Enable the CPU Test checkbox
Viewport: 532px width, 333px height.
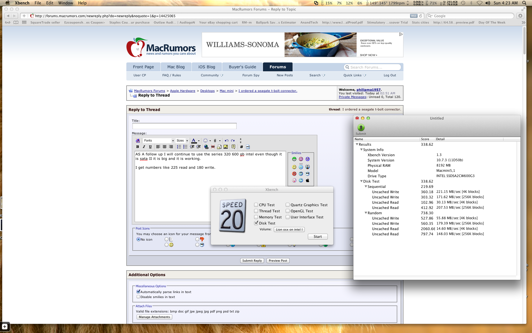(x=256, y=205)
